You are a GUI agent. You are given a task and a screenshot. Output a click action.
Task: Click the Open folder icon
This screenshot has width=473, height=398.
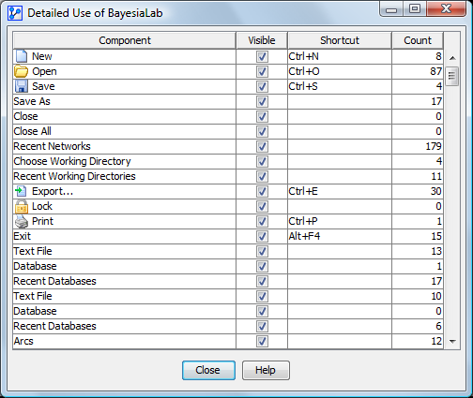(x=22, y=71)
